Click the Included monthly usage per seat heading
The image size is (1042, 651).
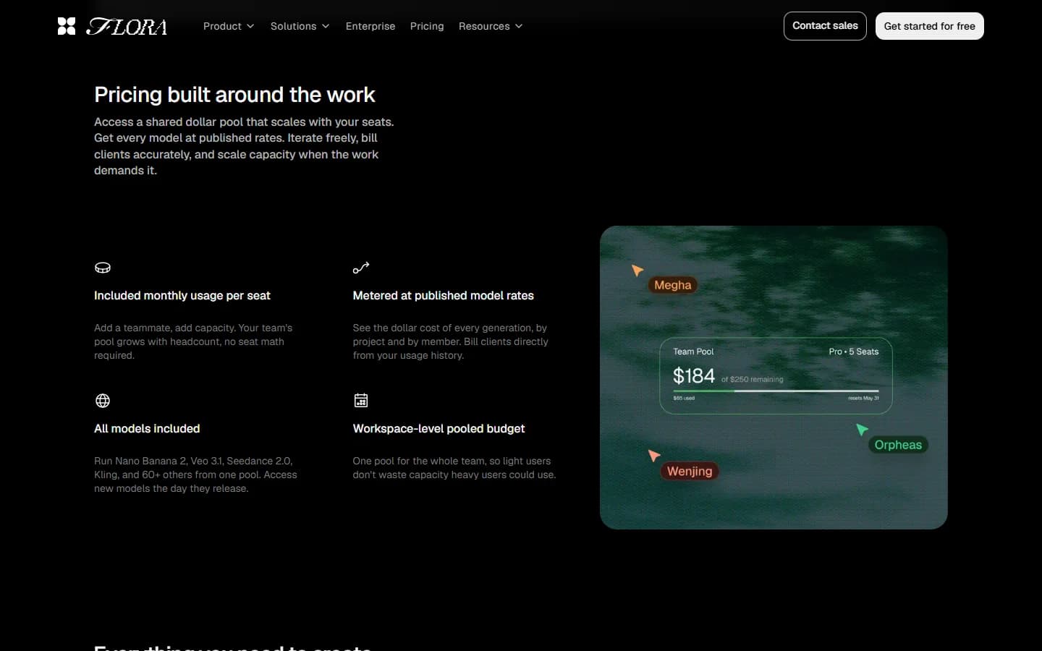coord(182,296)
